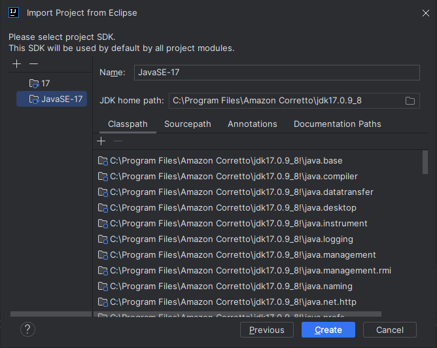
Task: Add a new SDK with the plus icon
Action: (17, 64)
